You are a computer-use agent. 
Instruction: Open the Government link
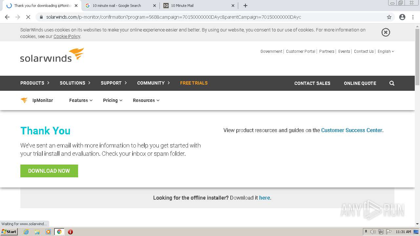click(271, 51)
